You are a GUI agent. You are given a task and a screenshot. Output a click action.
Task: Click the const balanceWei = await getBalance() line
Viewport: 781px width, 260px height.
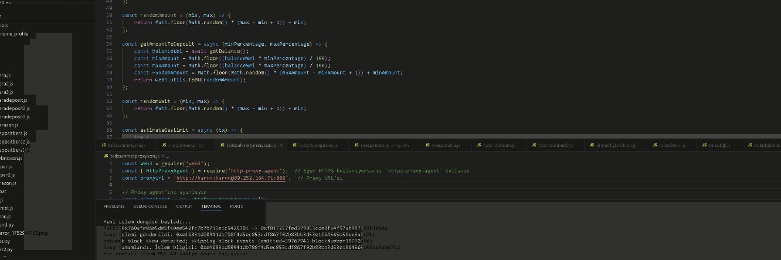pyautogui.click(x=191, y=51)
